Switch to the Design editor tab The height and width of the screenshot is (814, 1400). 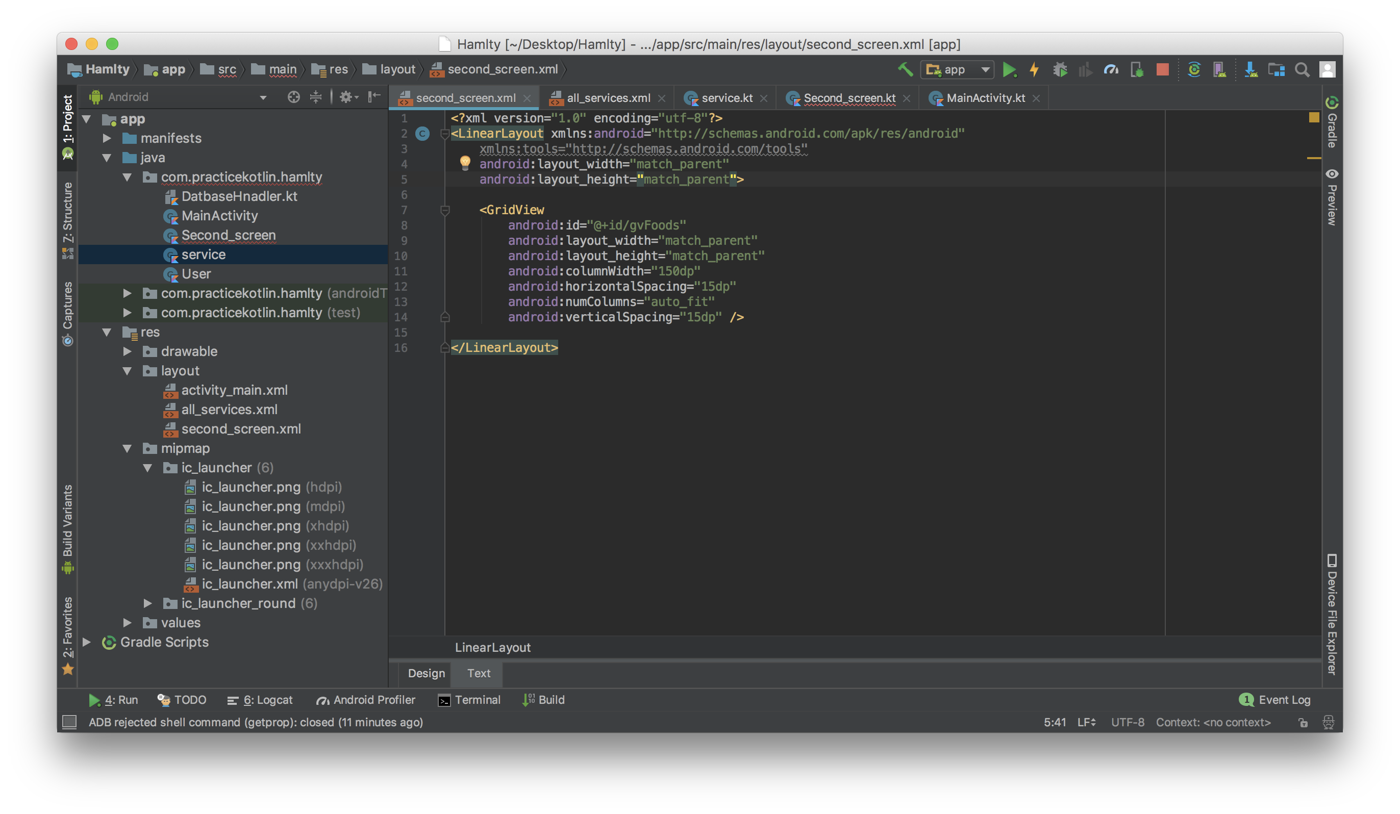point(426,673)
